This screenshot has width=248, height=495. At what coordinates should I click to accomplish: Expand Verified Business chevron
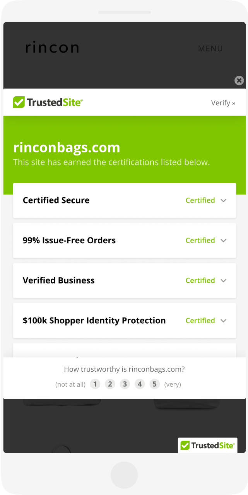click(x=223, y=280)
